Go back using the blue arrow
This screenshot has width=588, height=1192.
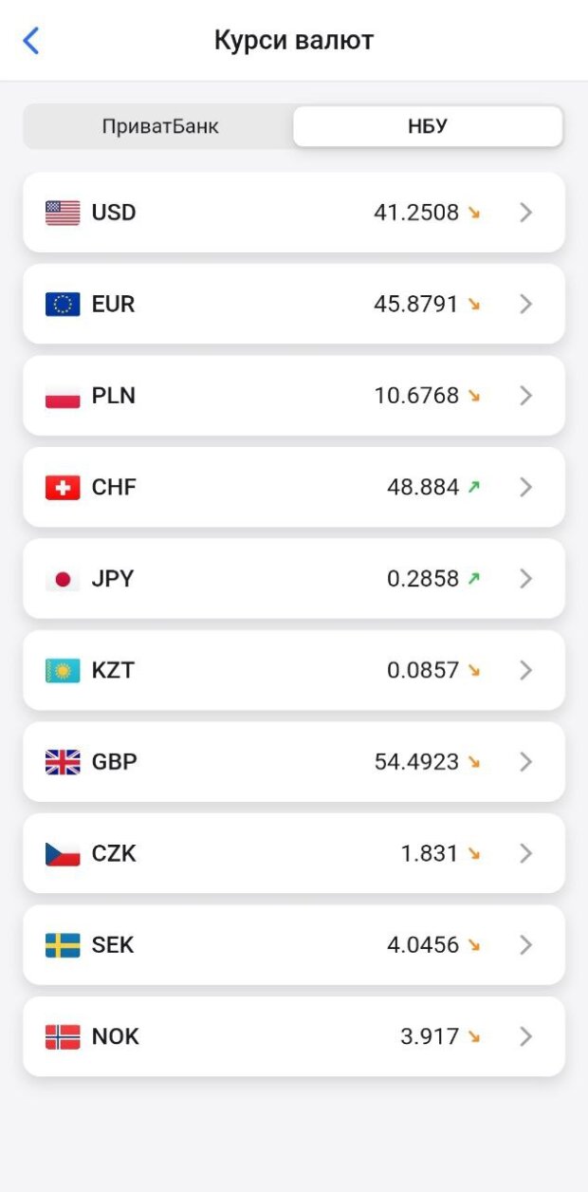click(31, 41)
